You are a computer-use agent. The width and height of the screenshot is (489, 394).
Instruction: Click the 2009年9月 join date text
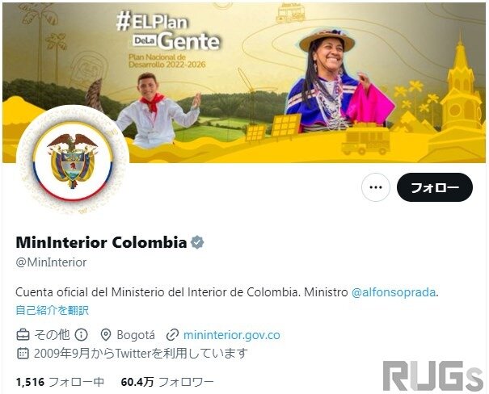click(61, 353)
